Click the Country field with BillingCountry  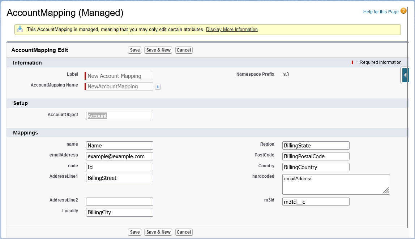point(316,167)
